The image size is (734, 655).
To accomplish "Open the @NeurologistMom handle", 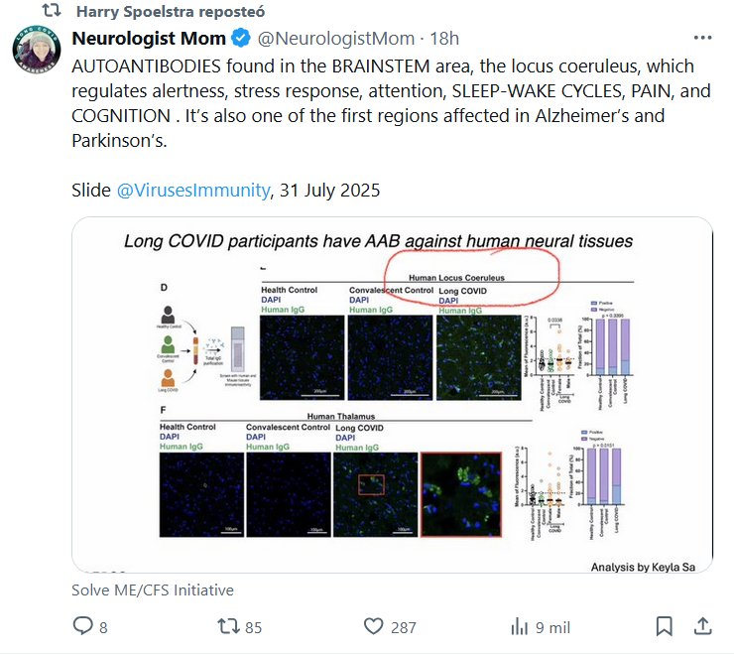I will [336, 39].
